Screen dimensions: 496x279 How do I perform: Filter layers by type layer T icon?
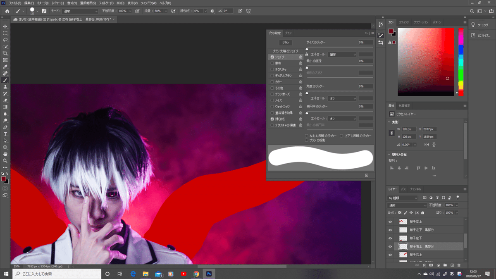(x=438, y=198)
